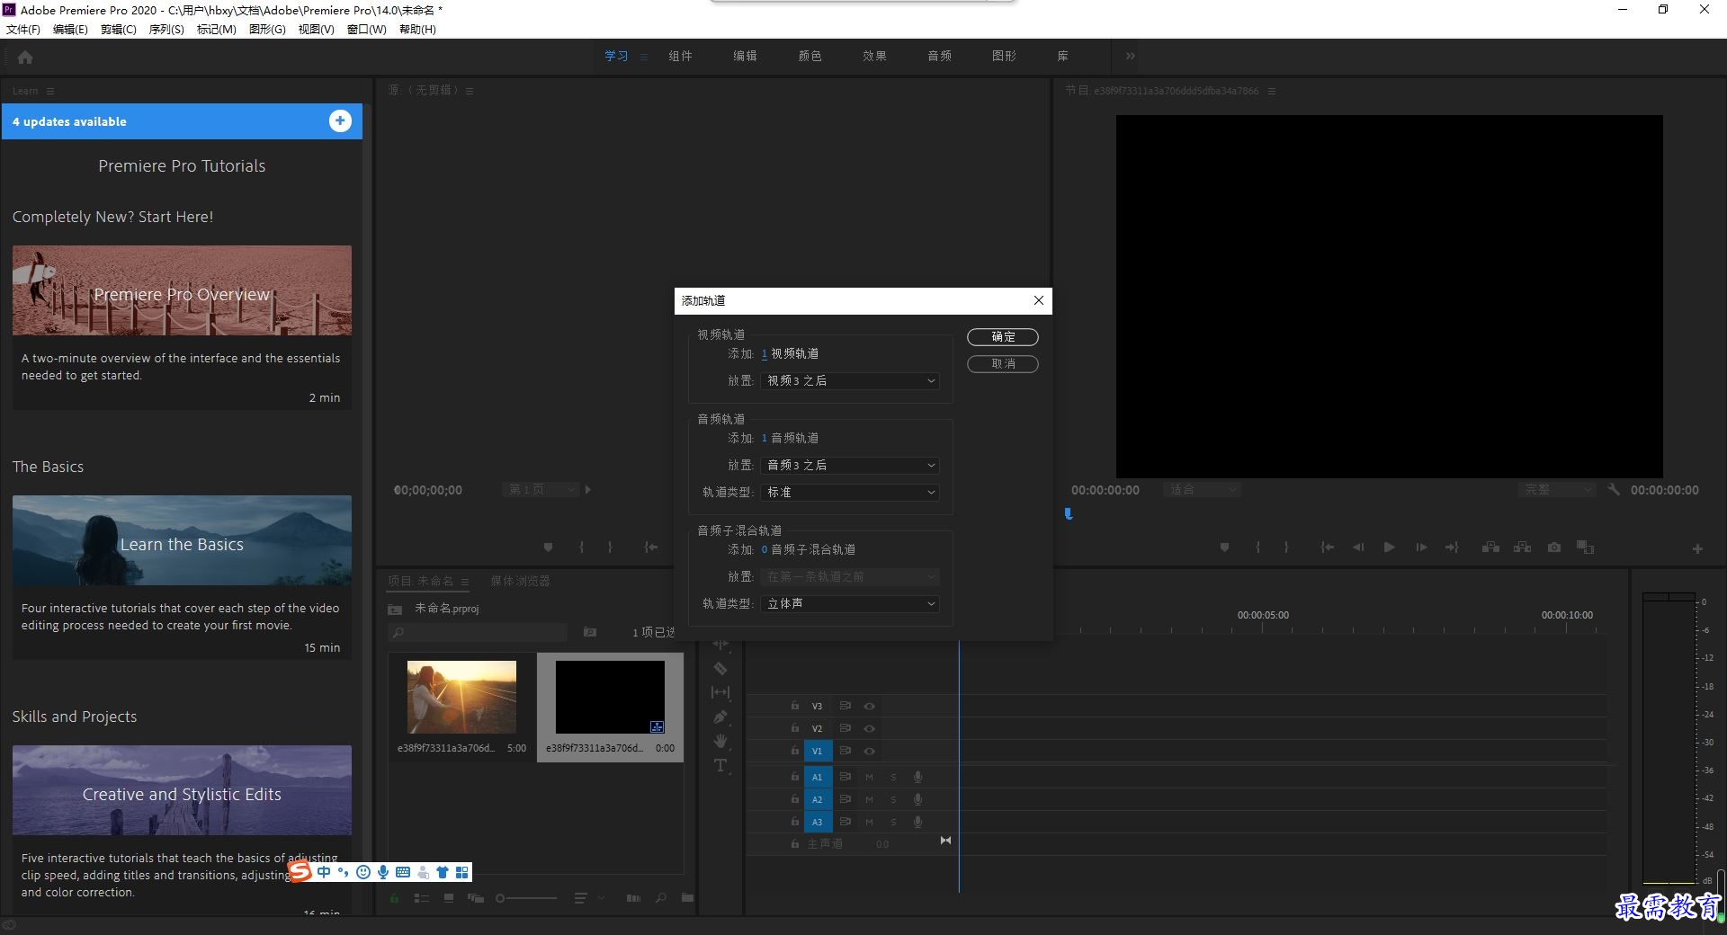This screenshot has height=935, width=1727.
Task: Add marker in the Program monitor
Action: click(1224, 547)
